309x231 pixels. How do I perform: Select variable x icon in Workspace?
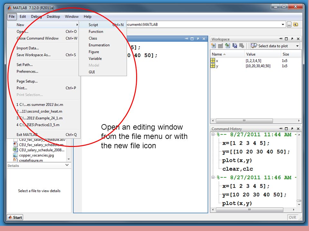pyautogui.click(x=213, y=61)
